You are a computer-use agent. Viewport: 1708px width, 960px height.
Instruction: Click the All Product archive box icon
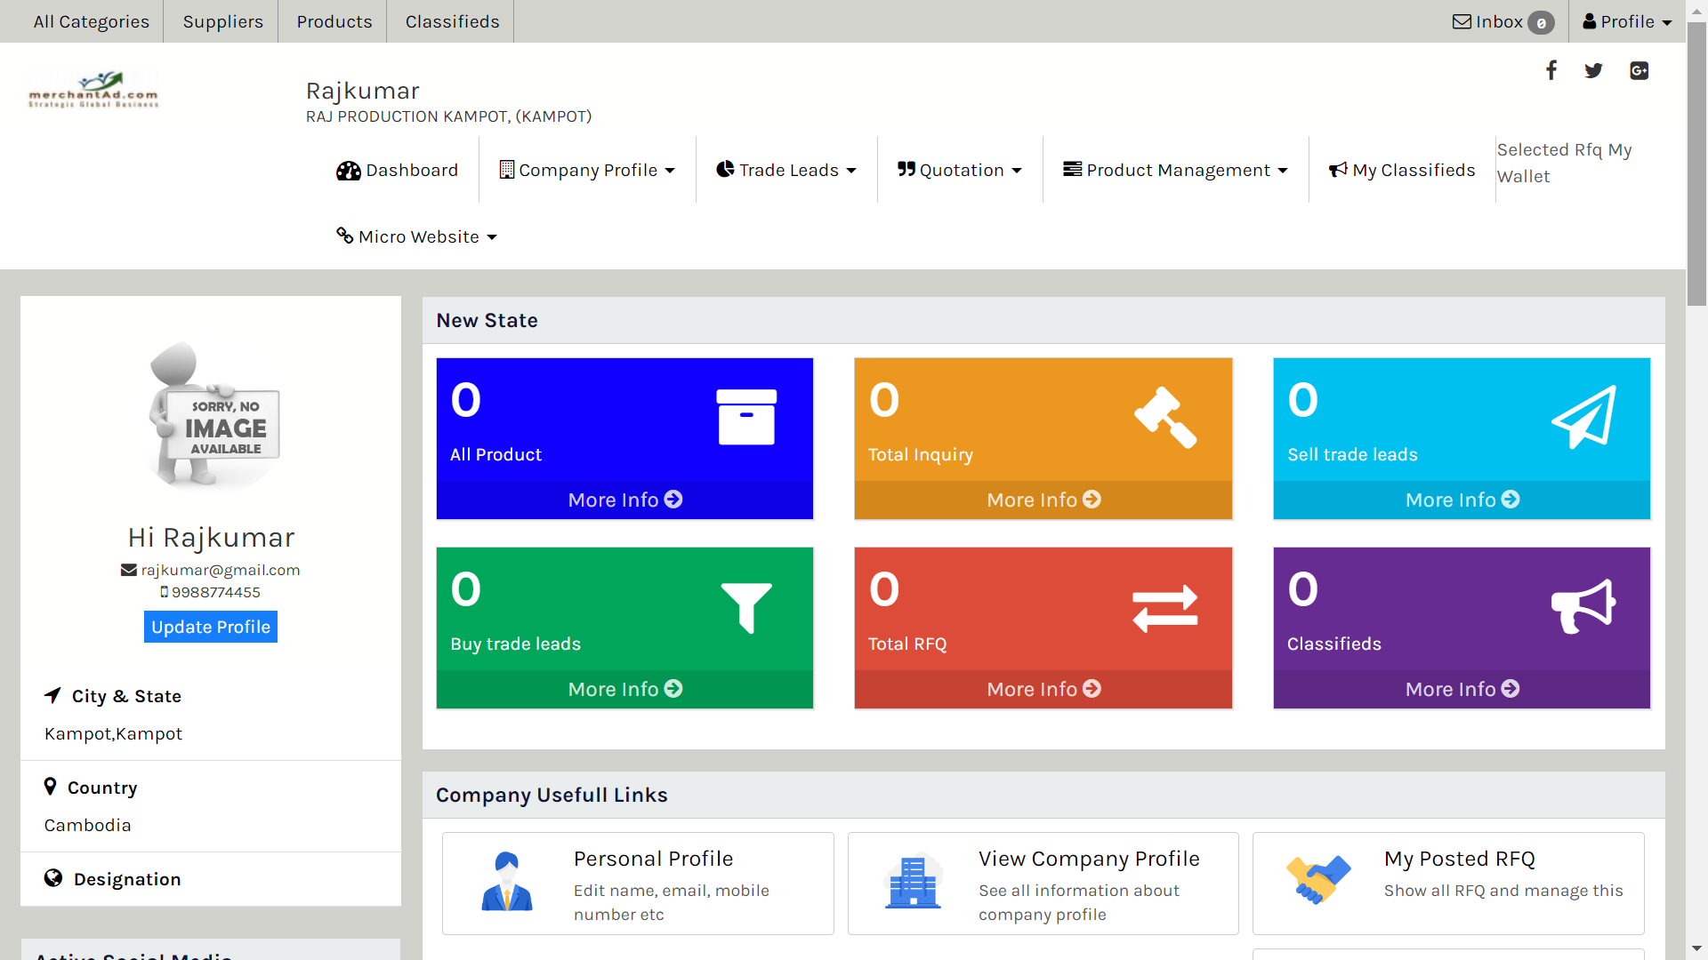tap(746, 417)
